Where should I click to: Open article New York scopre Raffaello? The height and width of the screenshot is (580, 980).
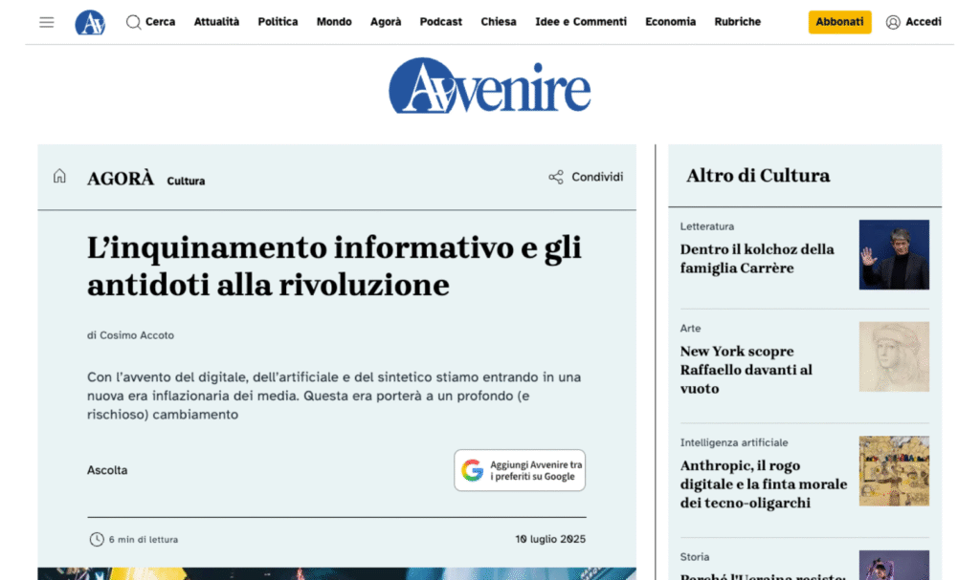click(746, 370)
